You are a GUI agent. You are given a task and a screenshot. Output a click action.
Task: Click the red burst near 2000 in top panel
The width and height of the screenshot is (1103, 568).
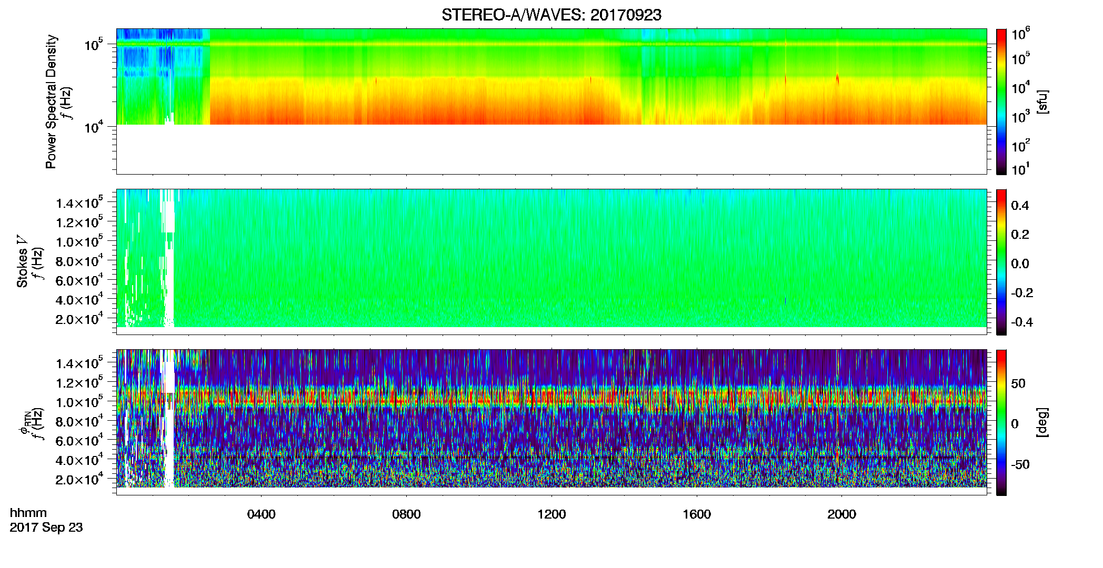point(837,79)
